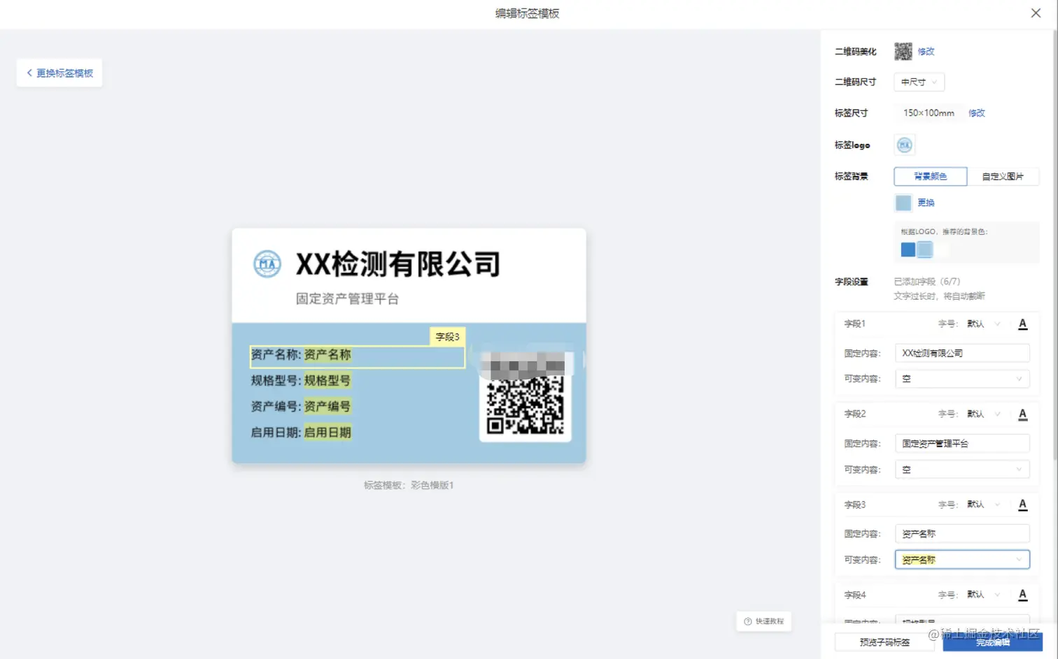Viewport: 1058px width, 659px height.
Task: Open 字号 dropdown for 字段3
Action: [984, 505]
